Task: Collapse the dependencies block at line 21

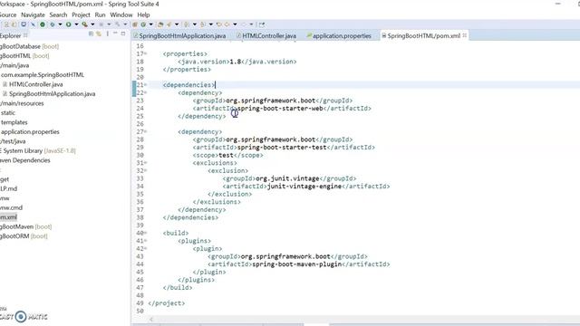Action: (x=146, y=85)
